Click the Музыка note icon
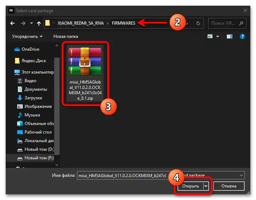This screenshot has width=256, height=200. 20,115
